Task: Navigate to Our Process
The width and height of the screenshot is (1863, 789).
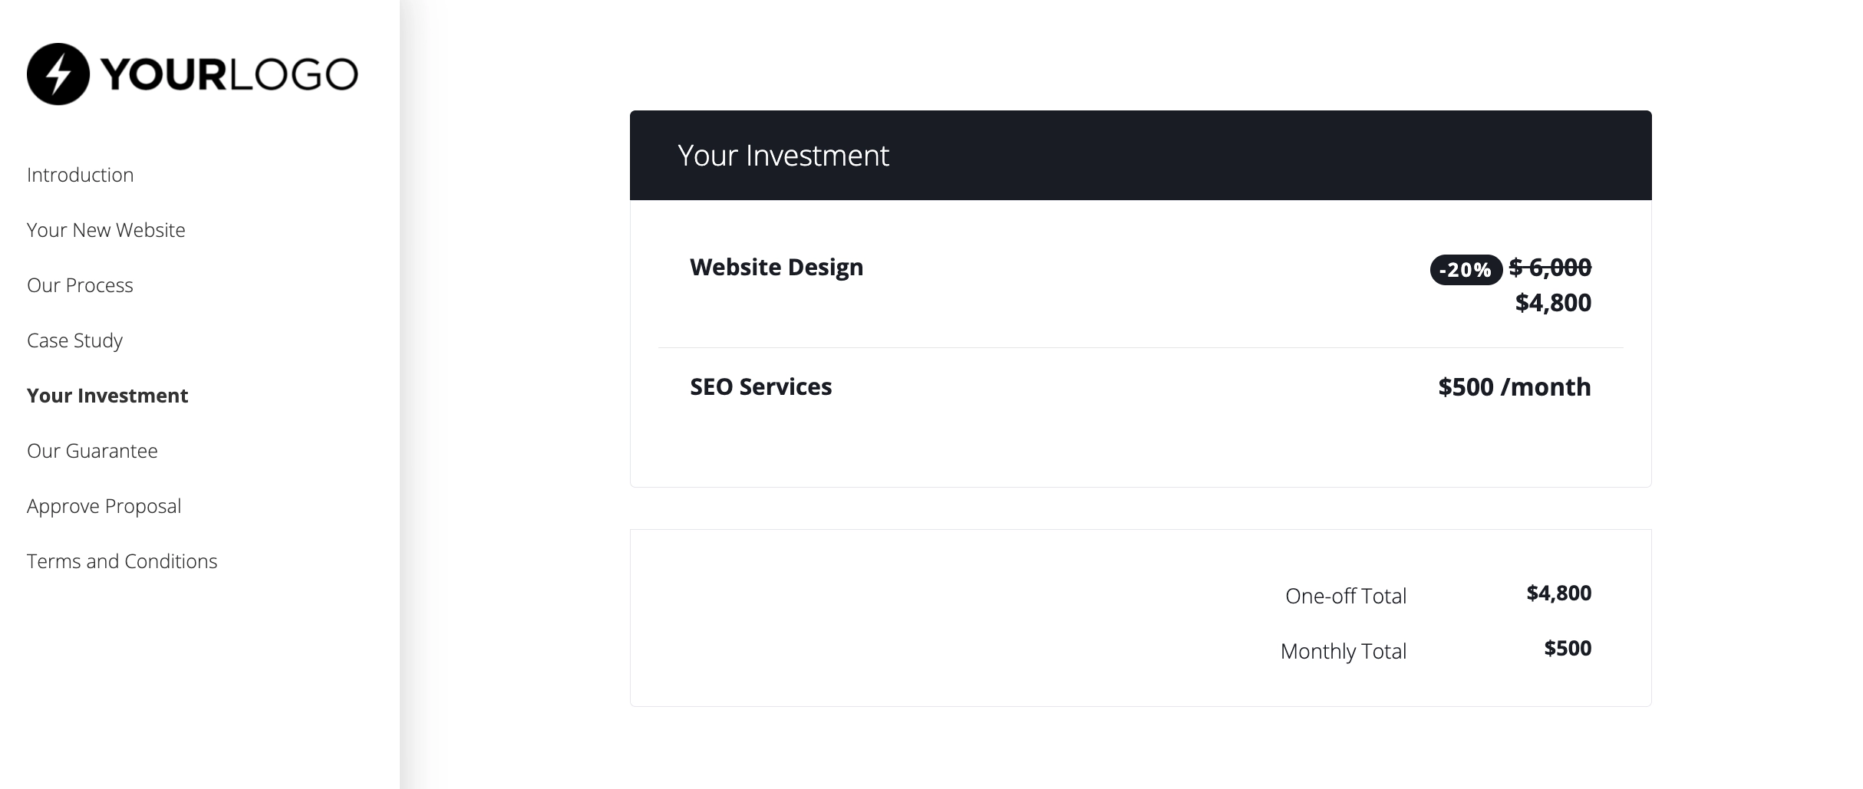Action: coord(80,285)
